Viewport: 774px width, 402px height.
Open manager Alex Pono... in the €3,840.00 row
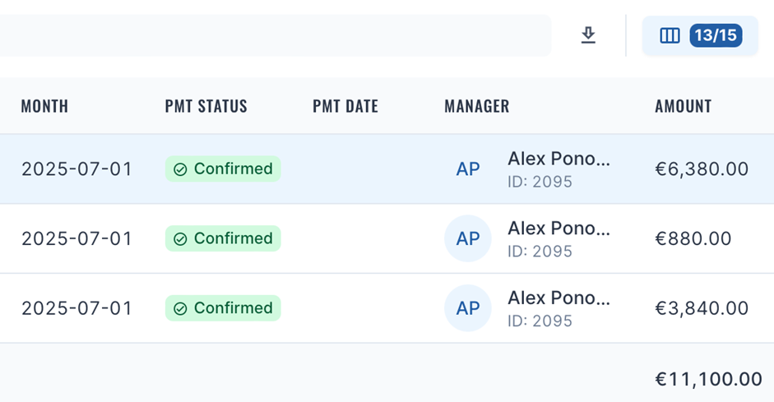[559, 298]
